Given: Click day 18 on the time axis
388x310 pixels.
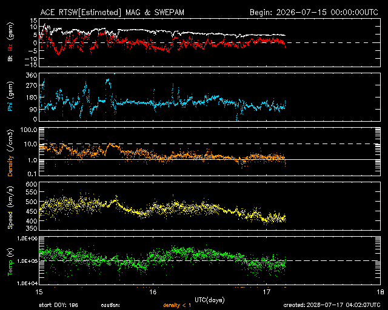Looking at the screenshot, I should pyautogui.click(x=380, y=292).
